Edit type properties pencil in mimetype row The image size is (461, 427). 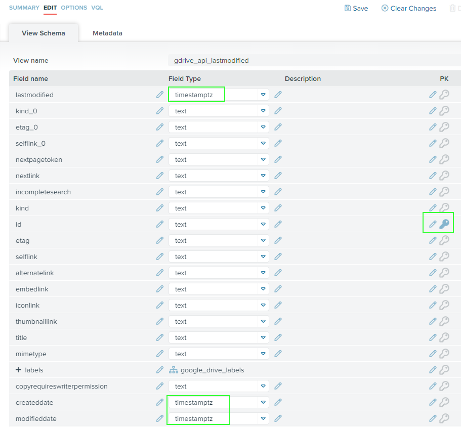pyautogui.click(x=278, y=354)
